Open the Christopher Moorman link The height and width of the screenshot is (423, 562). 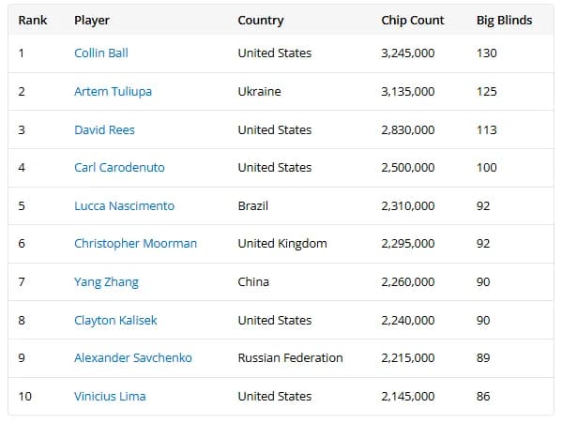(x=135, y=244)
